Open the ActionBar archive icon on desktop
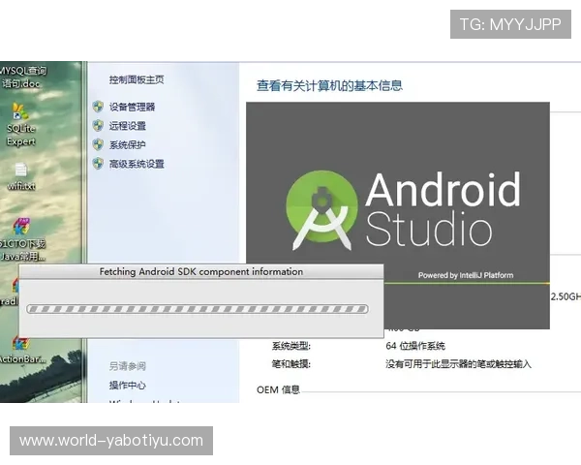 pos(20,351)
